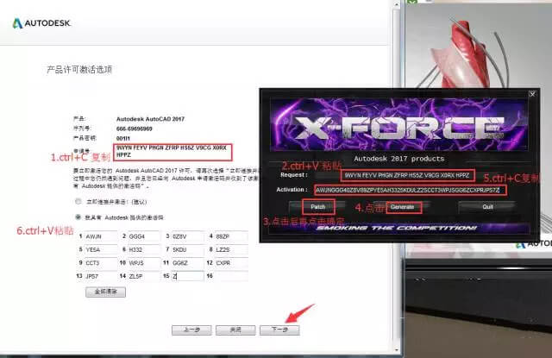Screen dimensions: 552x358
Task: Click activation code field 4 containing 89ZP
Action: pyautogui.click(x=231, y=236)
